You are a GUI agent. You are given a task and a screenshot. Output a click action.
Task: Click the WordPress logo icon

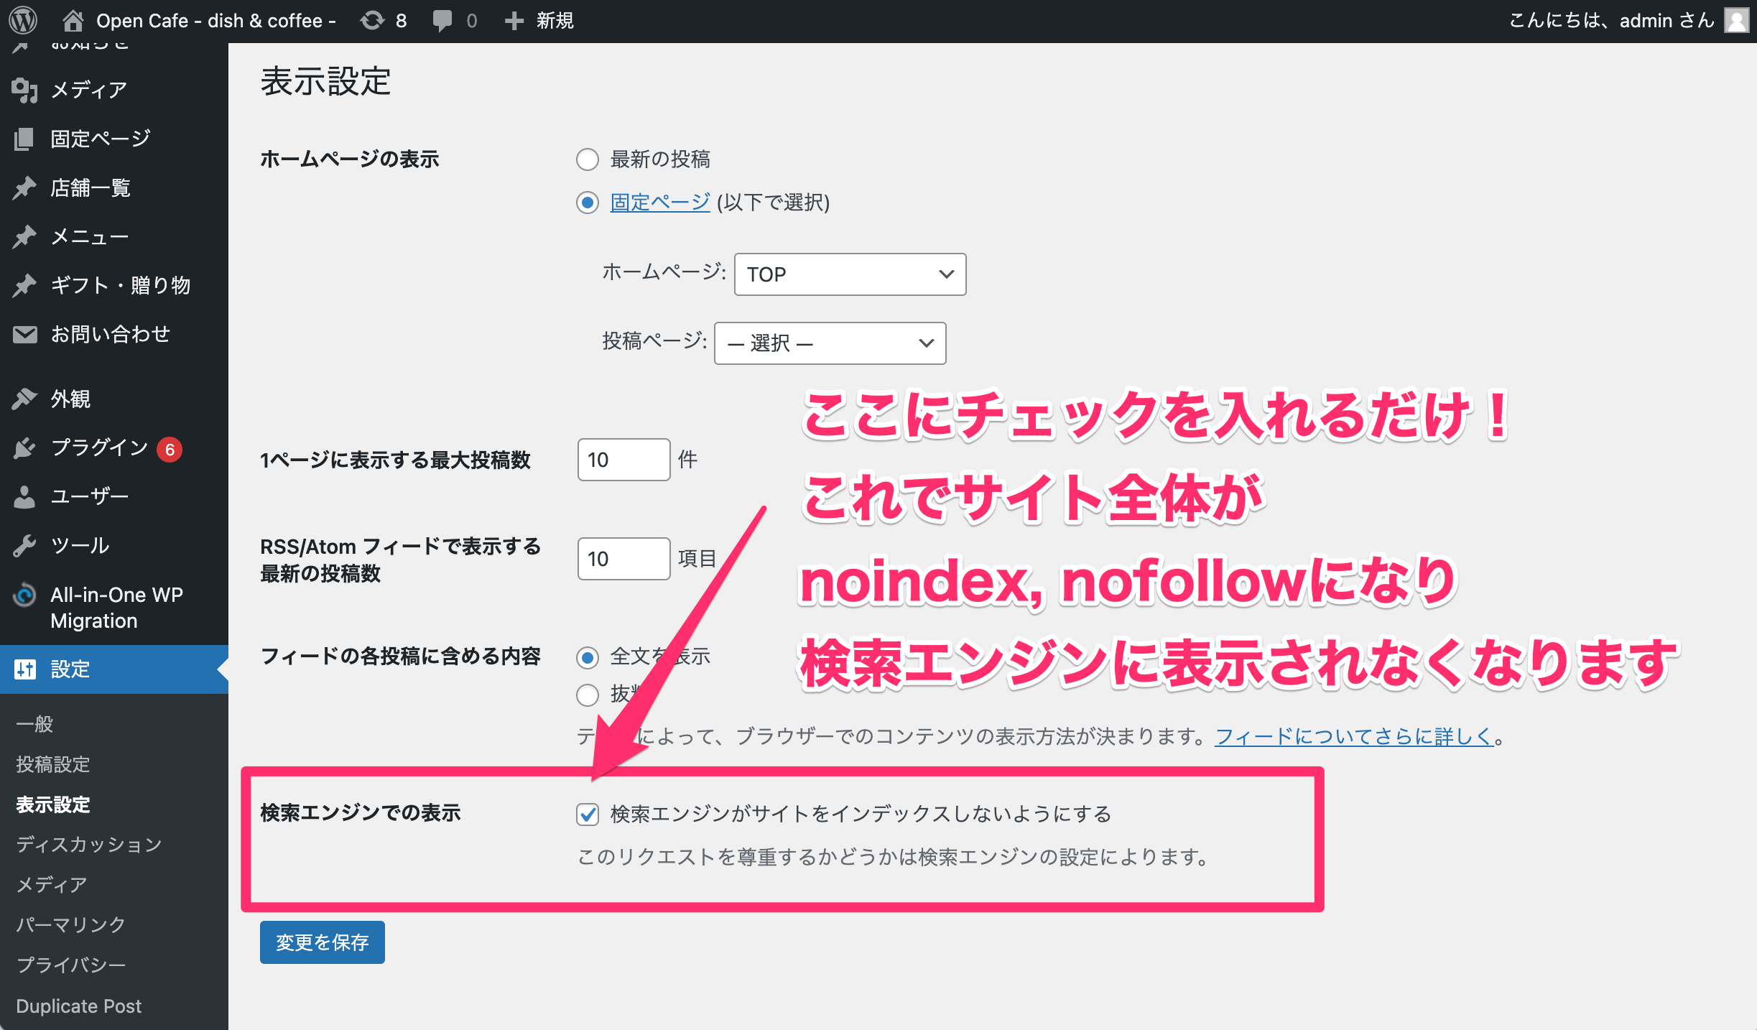click(x=23, y=20)
